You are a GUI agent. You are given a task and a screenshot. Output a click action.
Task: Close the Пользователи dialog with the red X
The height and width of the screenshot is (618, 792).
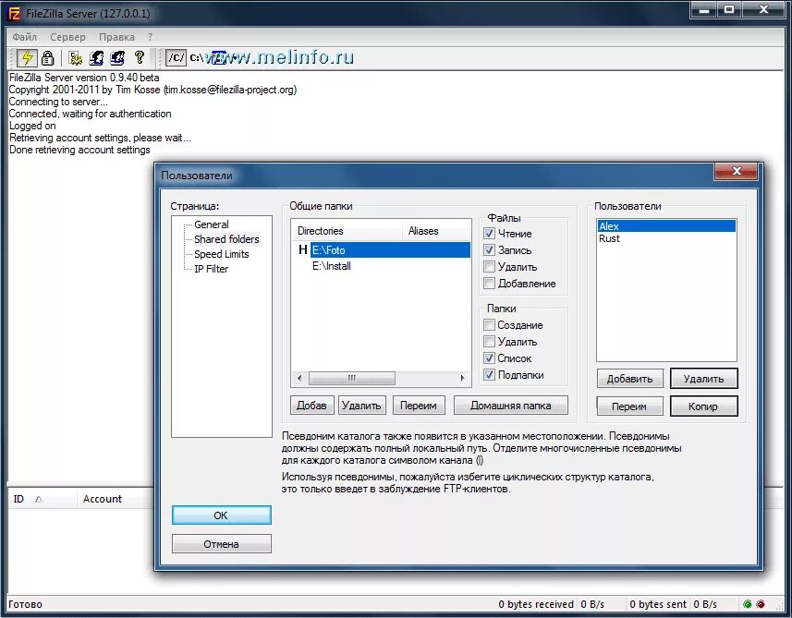click(736, 171)
